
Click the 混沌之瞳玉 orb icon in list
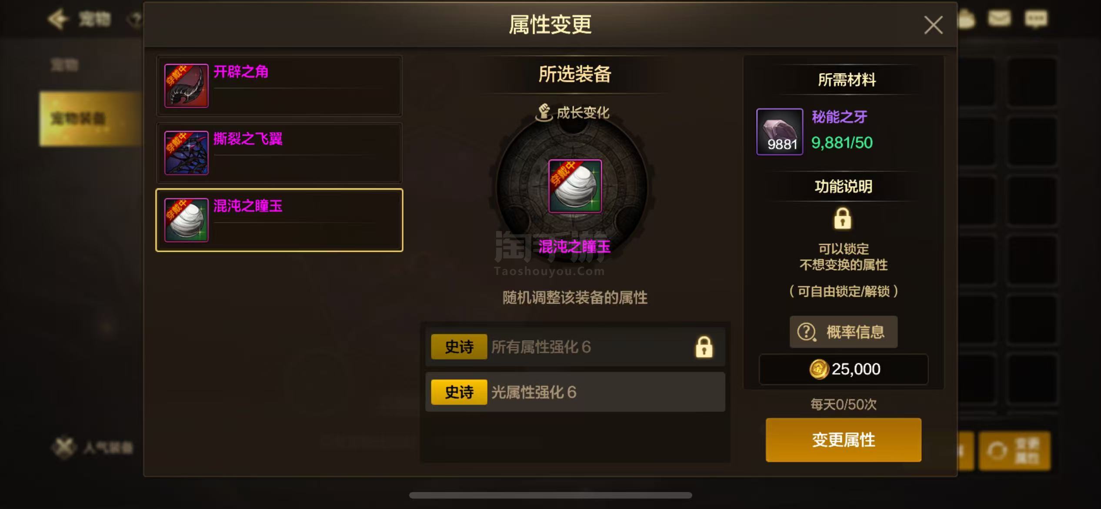point(186,220)
